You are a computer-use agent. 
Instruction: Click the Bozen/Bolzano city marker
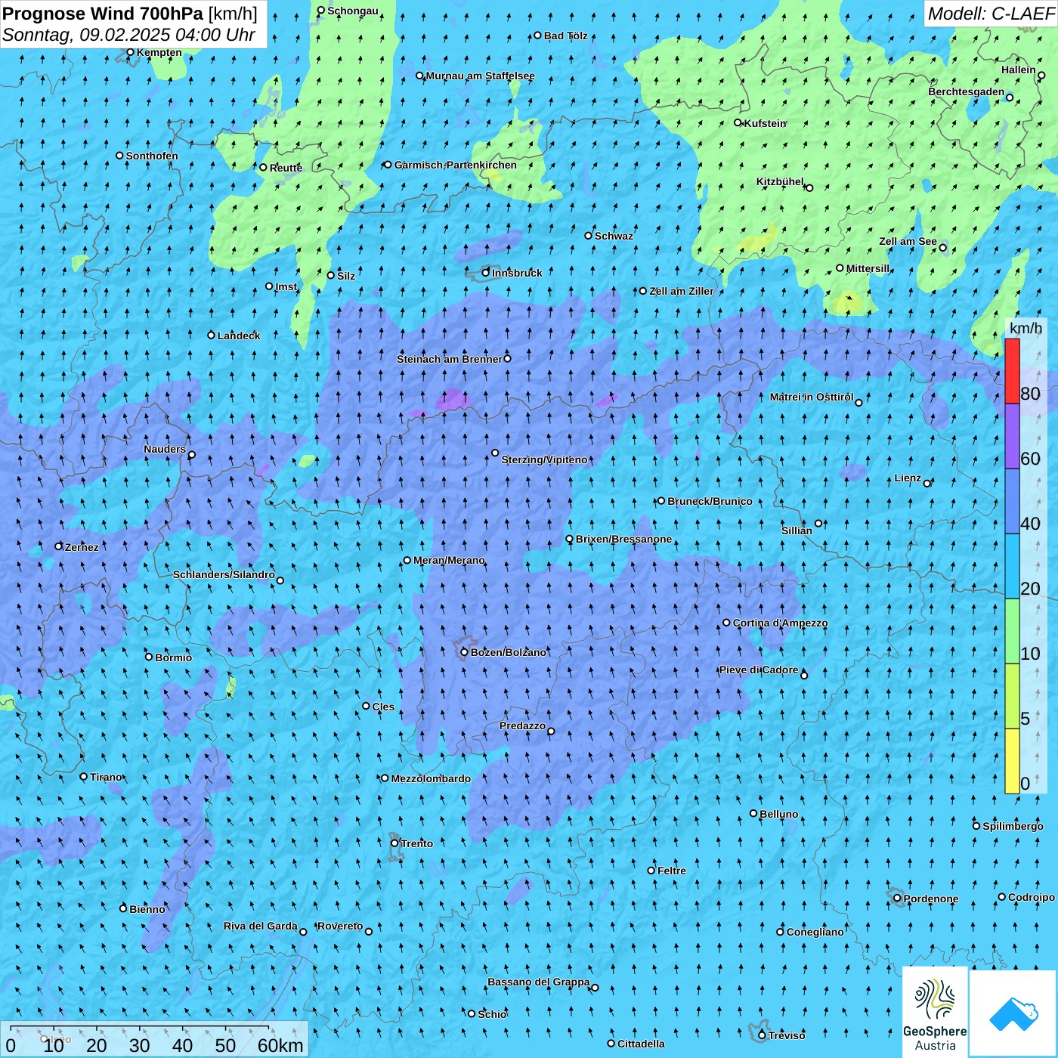tap(465, 652)
